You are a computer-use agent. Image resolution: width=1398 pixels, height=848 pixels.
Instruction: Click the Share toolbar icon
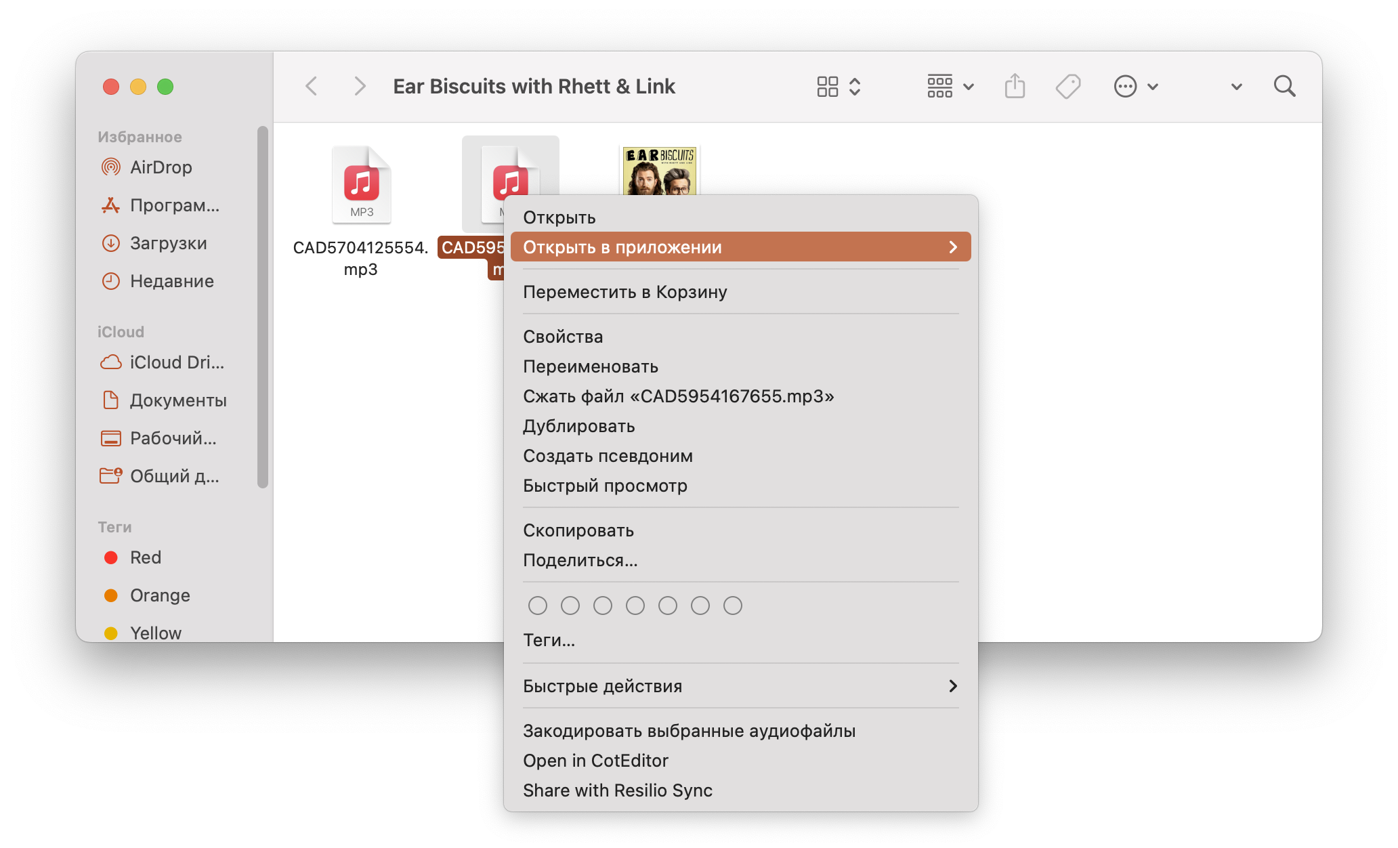click(x=1015, y=87)
